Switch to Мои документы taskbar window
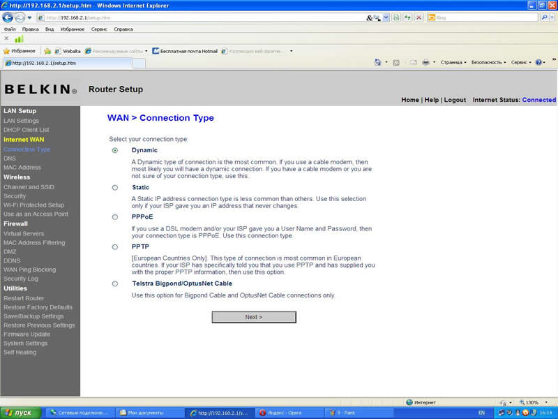The height and width of the screenshot is (419, 558). tap(149, 413)
